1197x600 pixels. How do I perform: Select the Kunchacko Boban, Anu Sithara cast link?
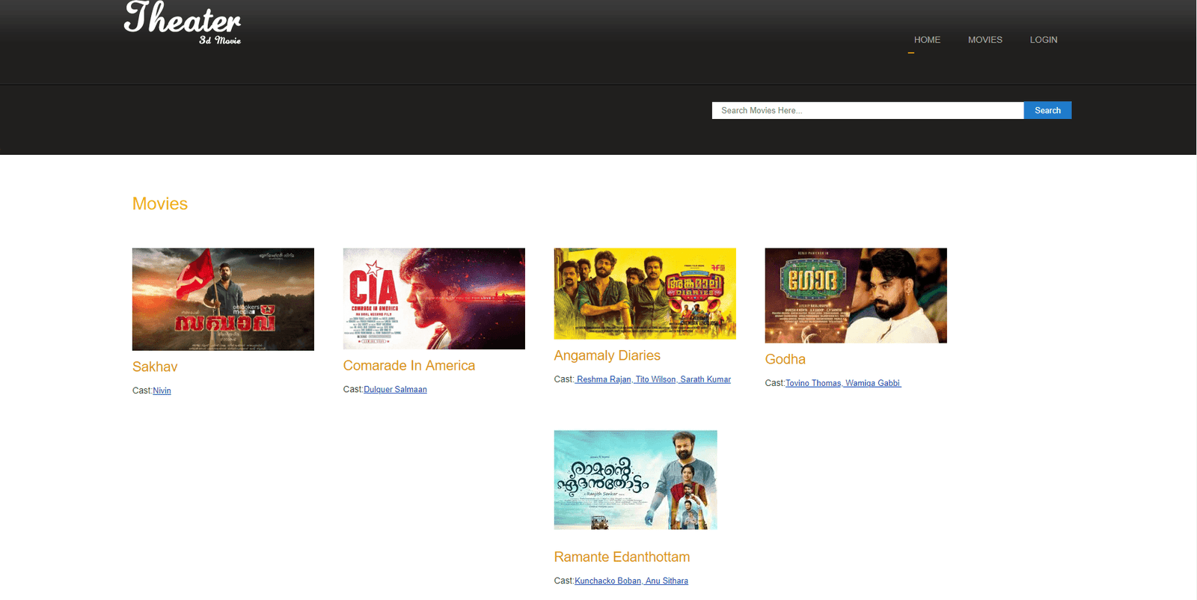point(631,581)
